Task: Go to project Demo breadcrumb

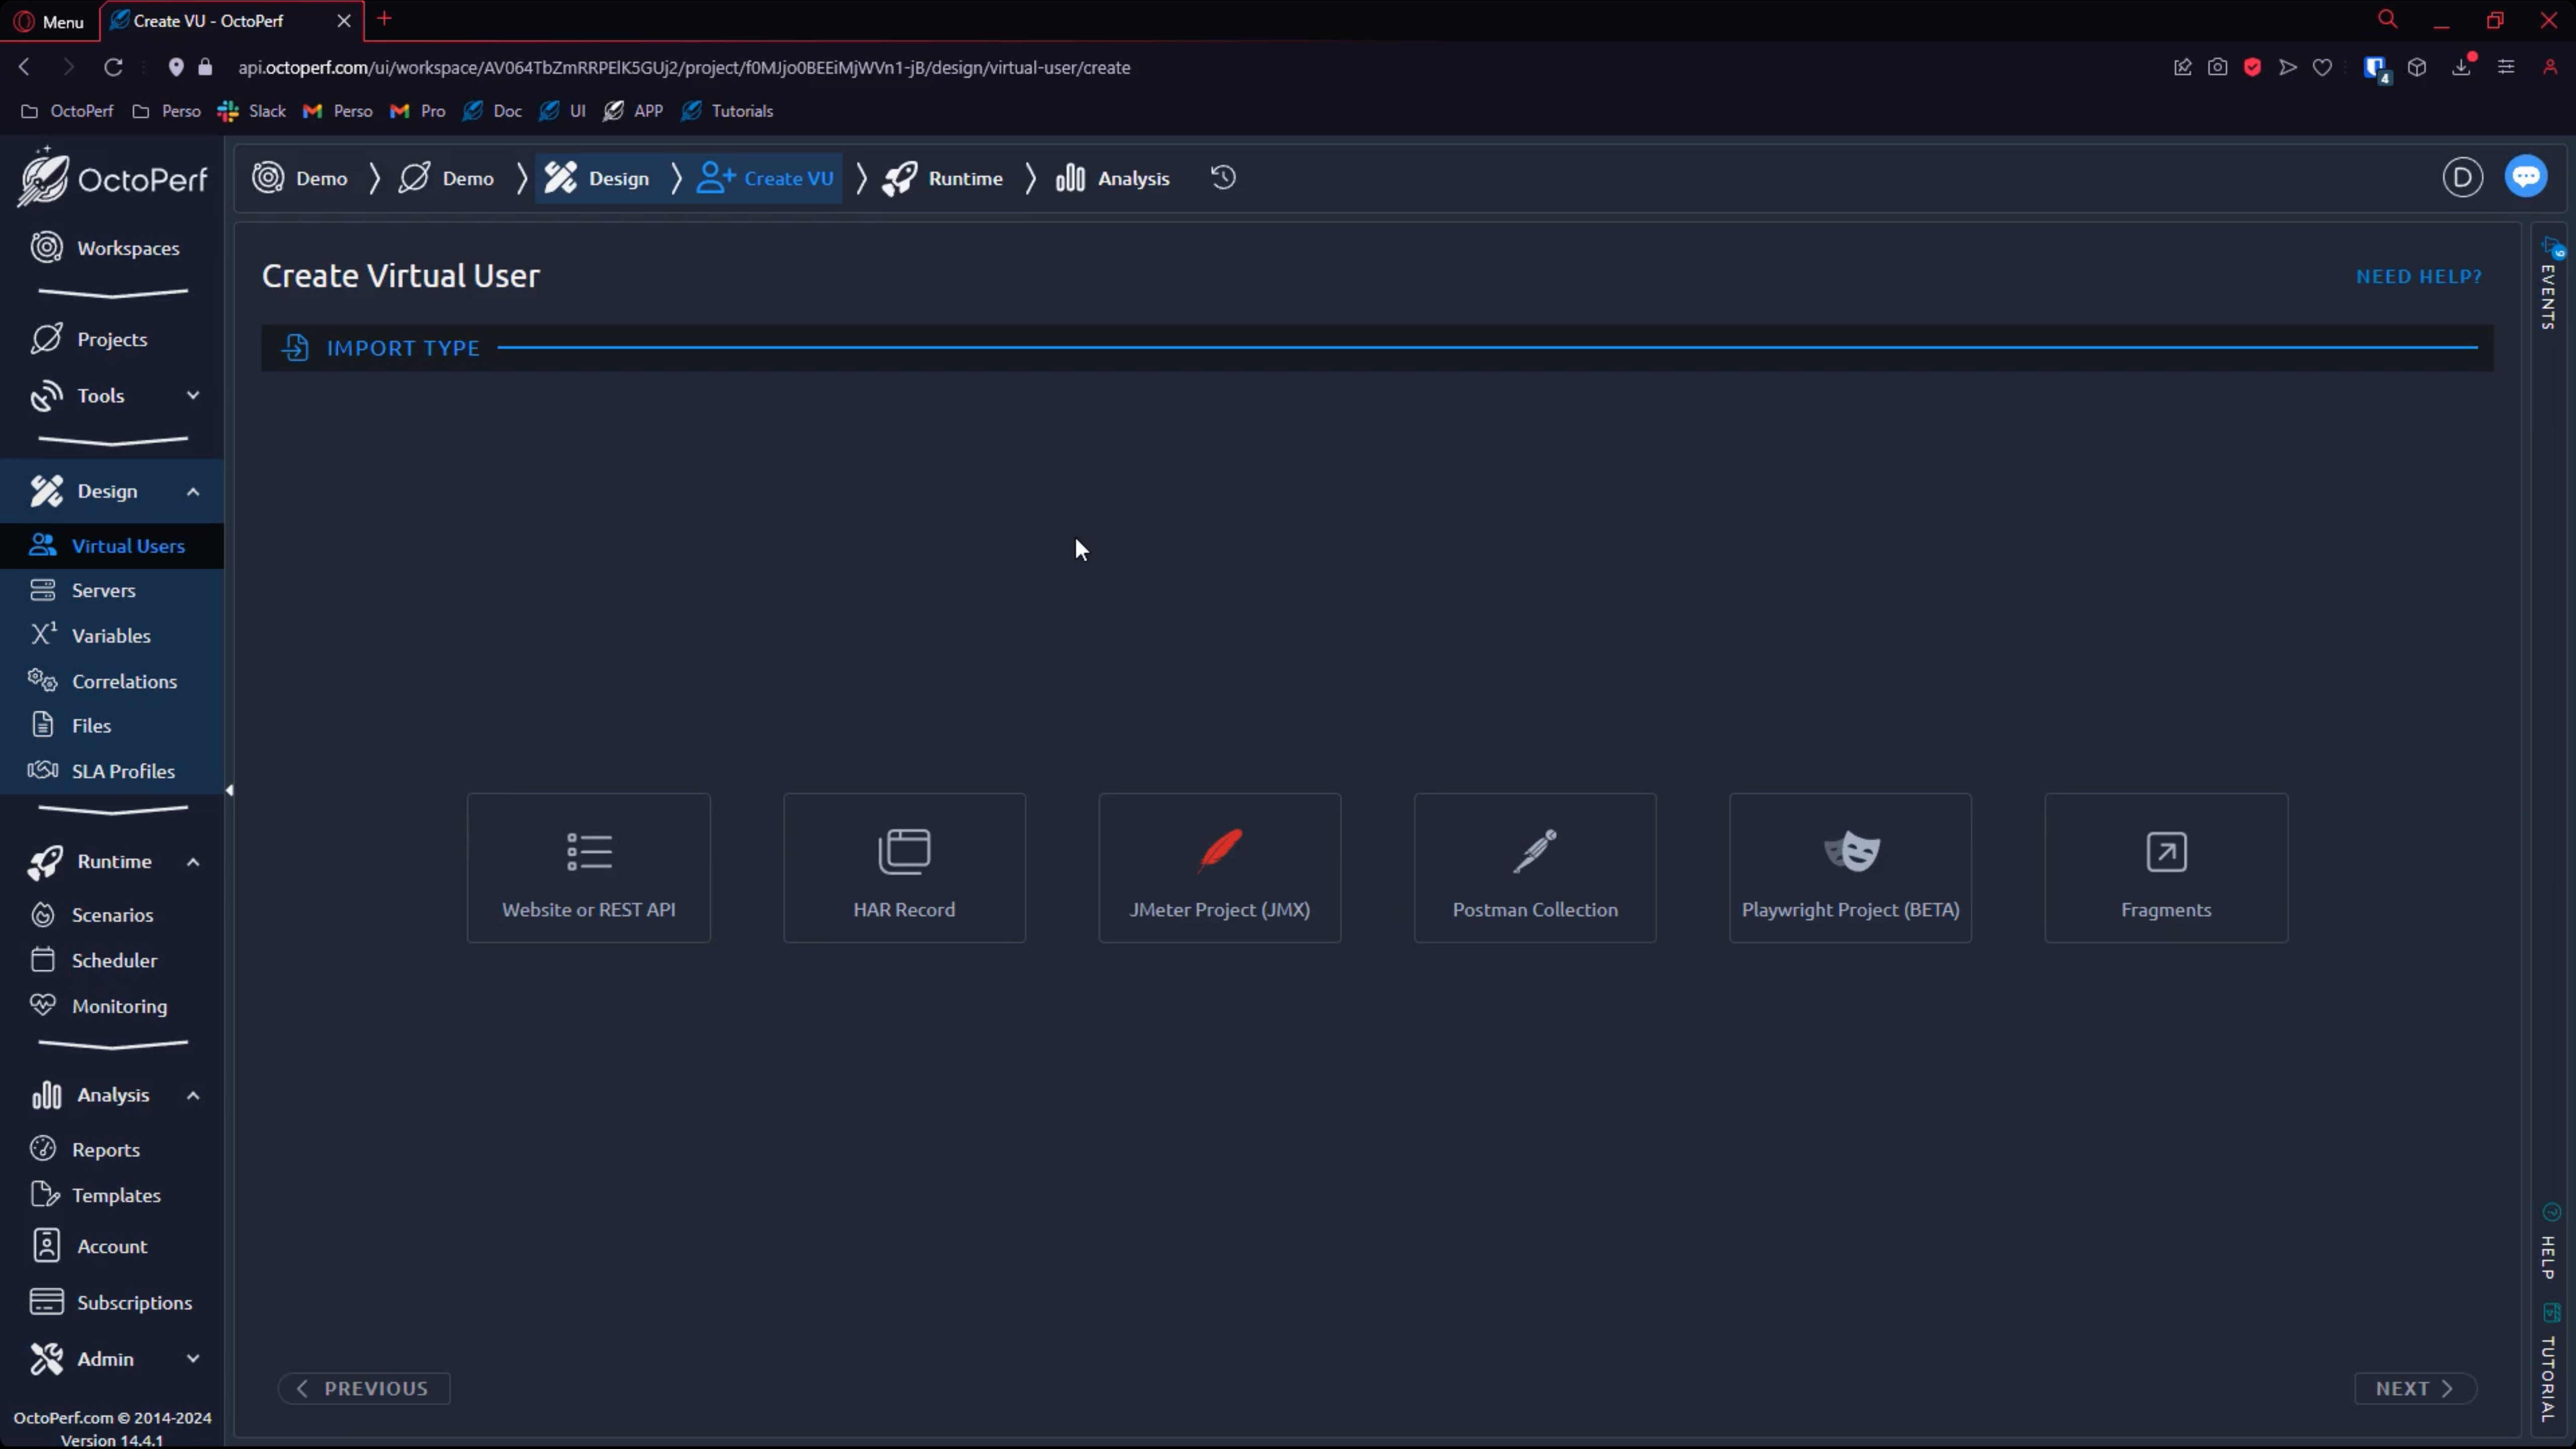Action: coord(446,178)
